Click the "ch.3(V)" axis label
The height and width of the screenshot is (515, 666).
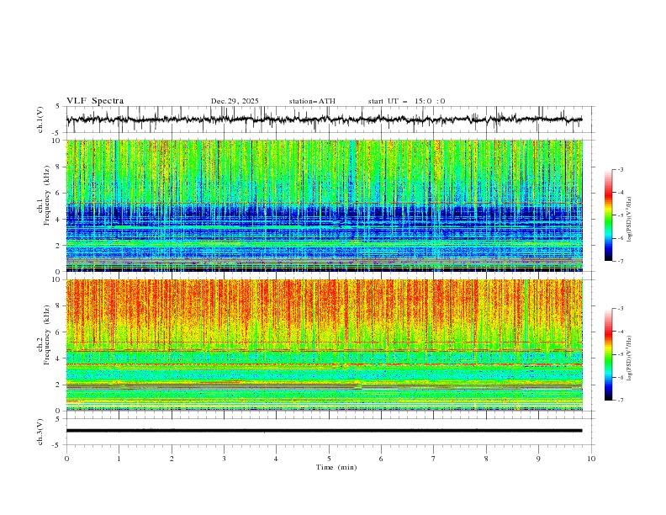pyautogui.click(x=40, y=432)
